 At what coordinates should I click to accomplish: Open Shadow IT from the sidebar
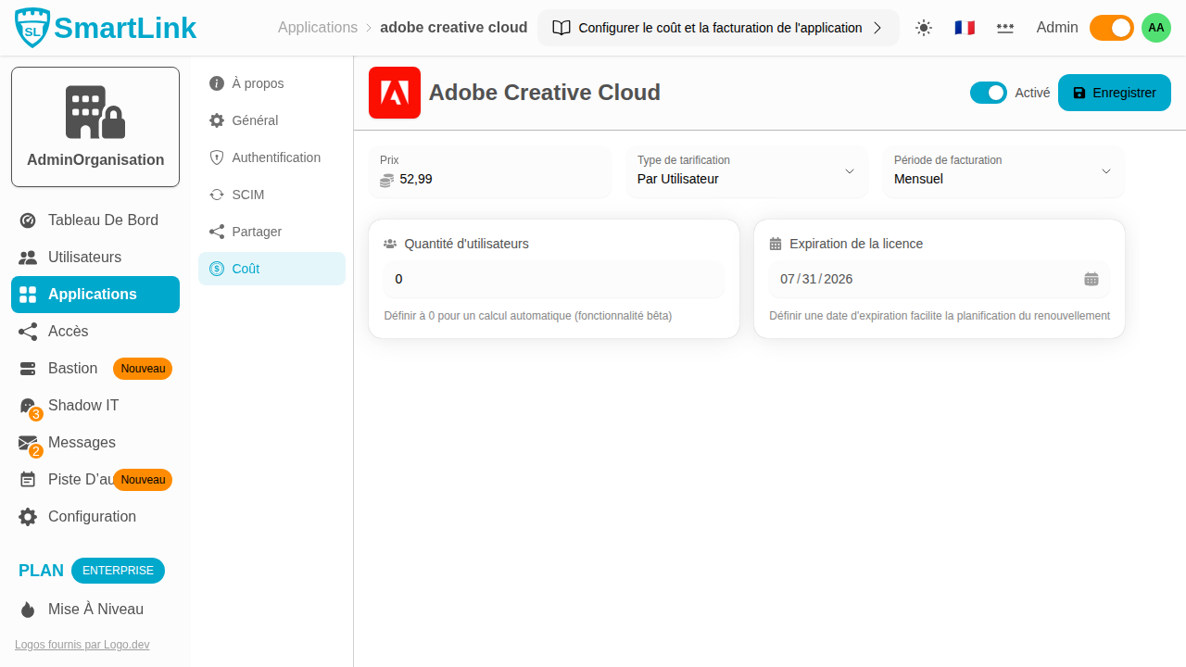coord(83,406)
